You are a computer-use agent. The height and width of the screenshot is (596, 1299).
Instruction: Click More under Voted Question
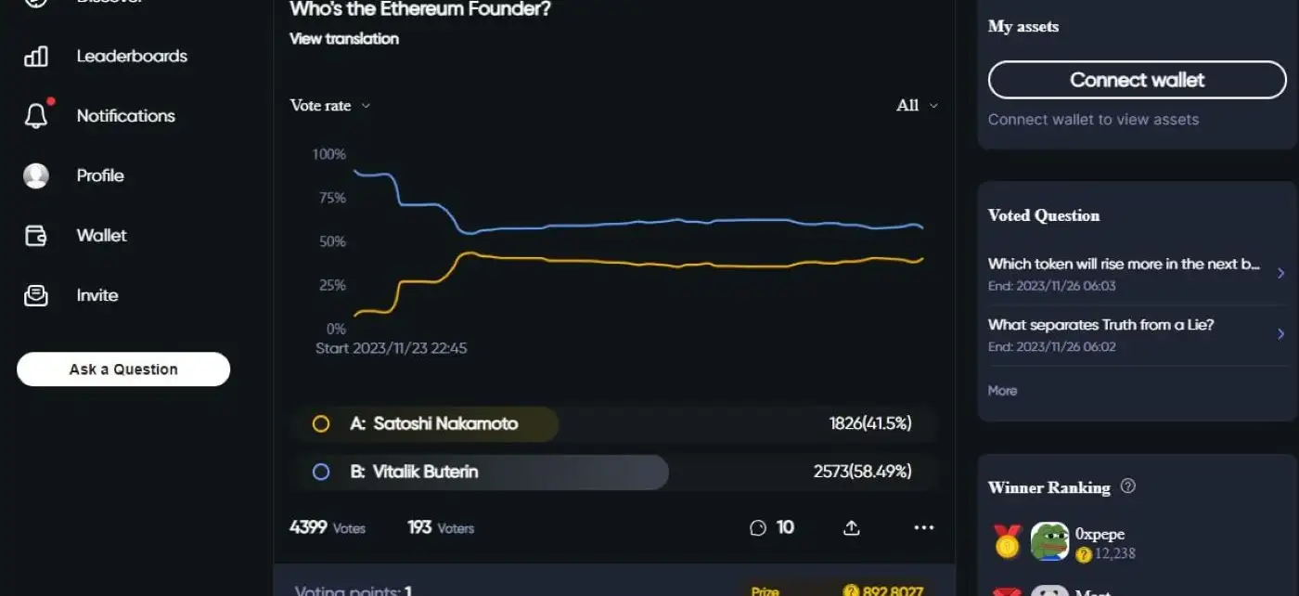(x=1002, y=391)
